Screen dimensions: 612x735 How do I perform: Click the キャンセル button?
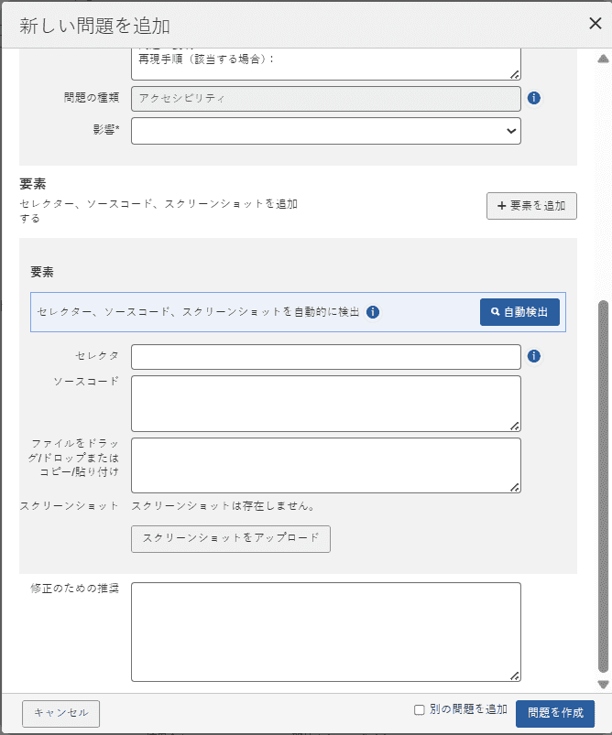[60, 713]
